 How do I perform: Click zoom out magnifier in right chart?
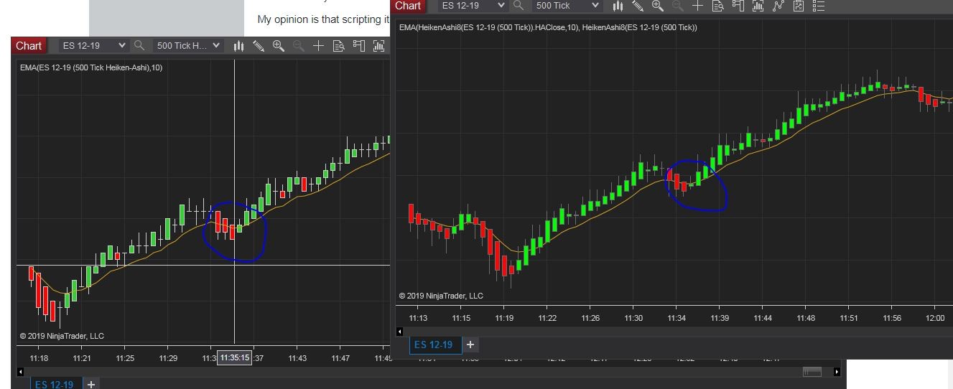[677, 6]
